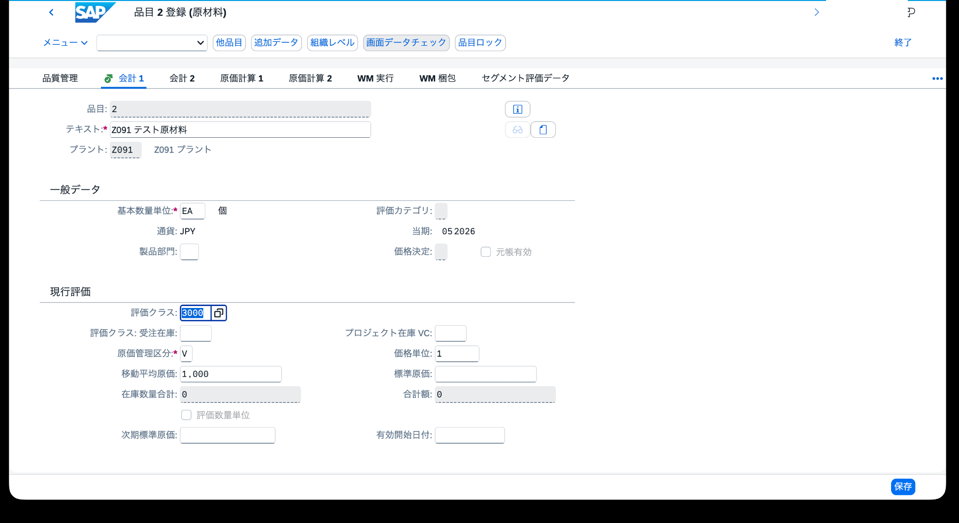The height and width of the screenshot is (523, 959).
Task: Click the 終了 link
Action: pos(903,43)
